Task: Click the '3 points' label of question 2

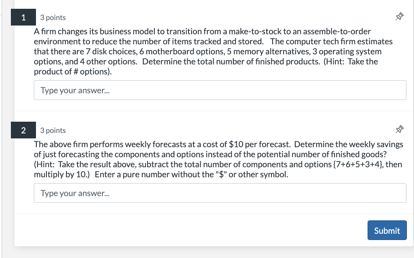Action: 53,130
